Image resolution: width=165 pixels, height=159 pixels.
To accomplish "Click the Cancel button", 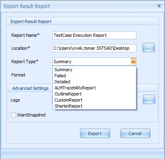I will pyautogui.click(x=135, y=134).
